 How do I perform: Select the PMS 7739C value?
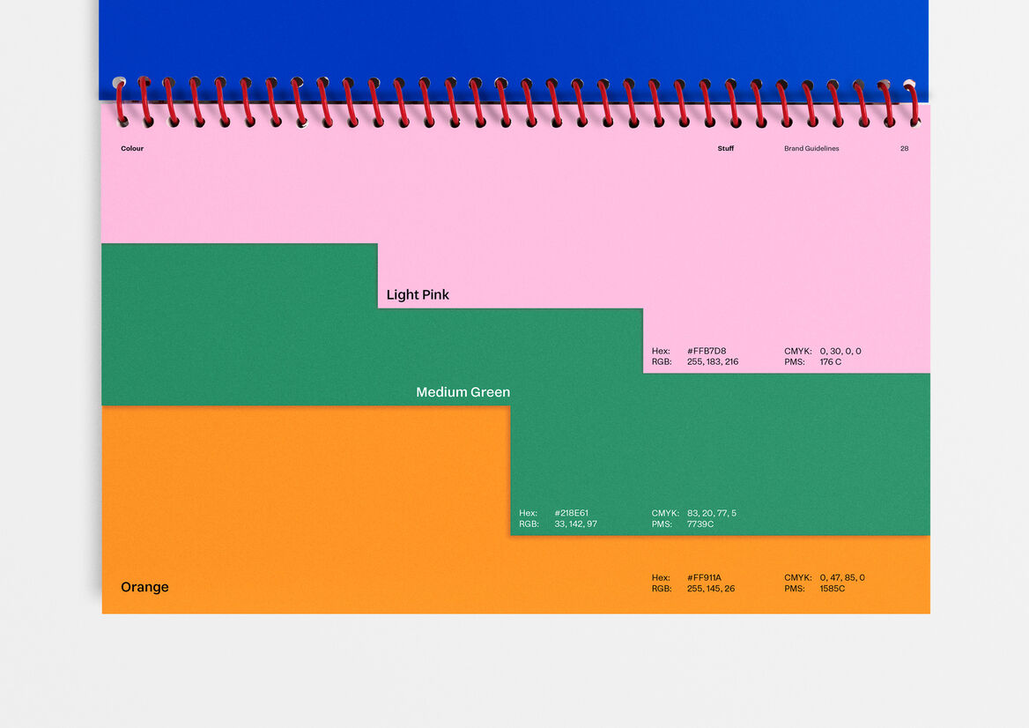(700, 524)
